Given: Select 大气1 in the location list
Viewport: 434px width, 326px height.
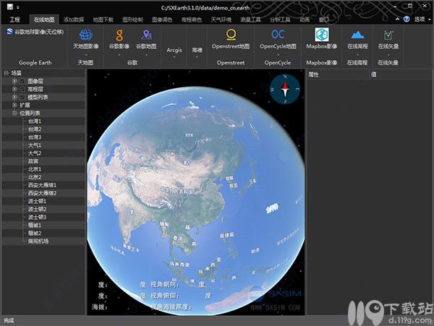Looking at the screenshot, I should pyautogui.click(x=35, y=145).
